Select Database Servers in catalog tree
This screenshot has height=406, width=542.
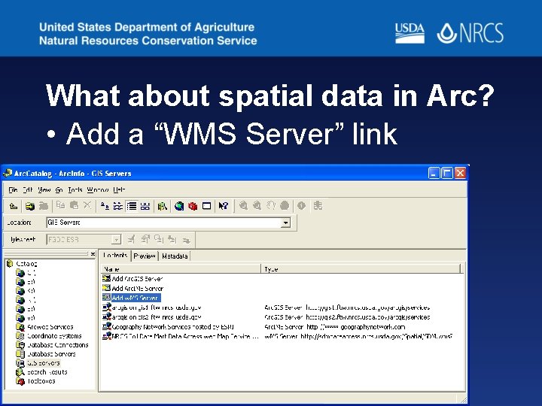click(46, 353)
